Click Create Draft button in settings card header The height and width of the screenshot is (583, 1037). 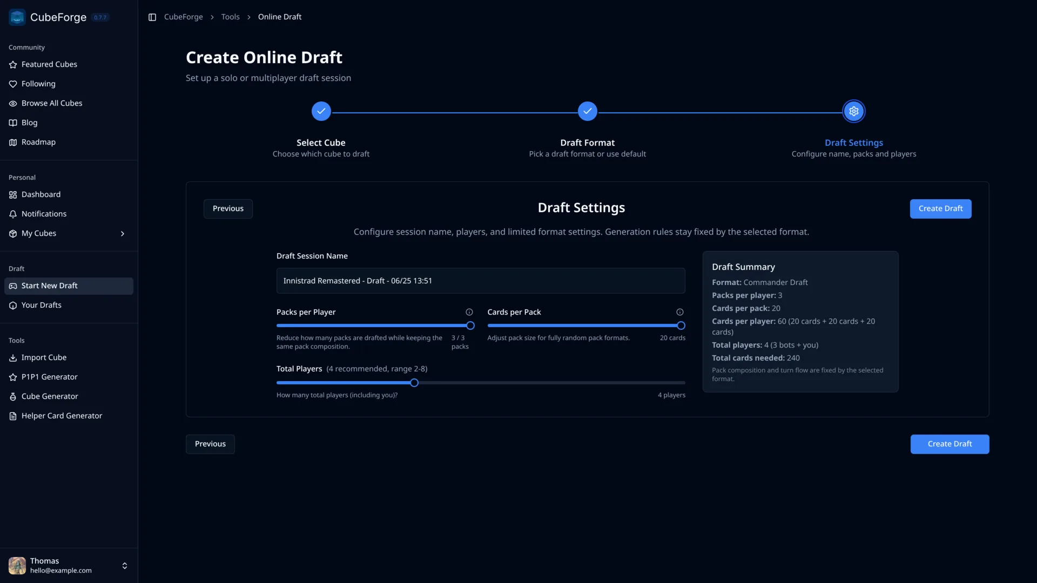[940, 209]
